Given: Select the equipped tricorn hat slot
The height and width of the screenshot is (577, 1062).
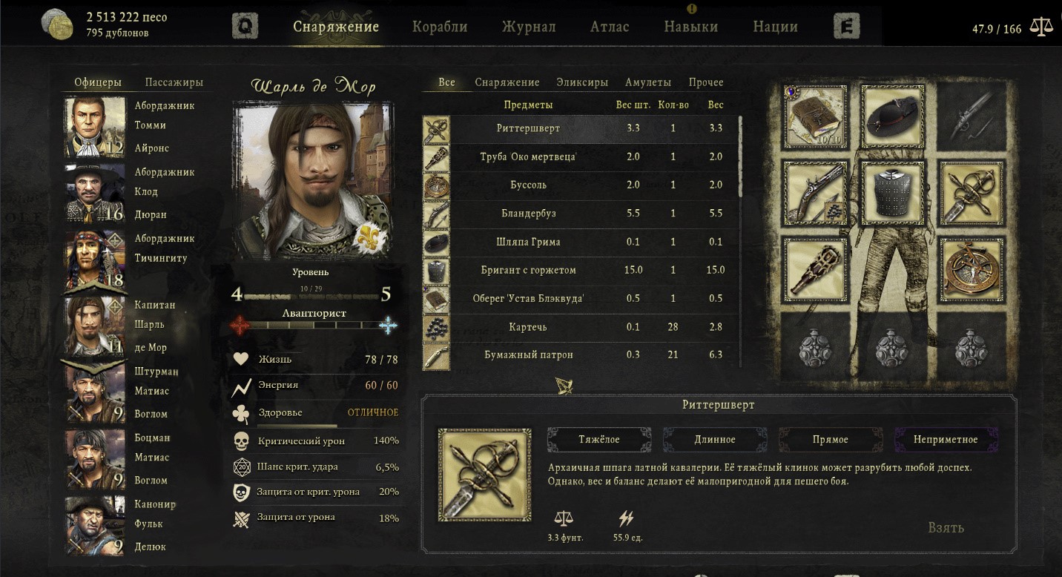Looking at the screenshot, I should pos(894,116).
